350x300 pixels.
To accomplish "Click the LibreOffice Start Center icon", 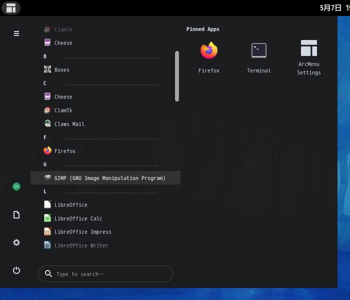I will 47,204.
